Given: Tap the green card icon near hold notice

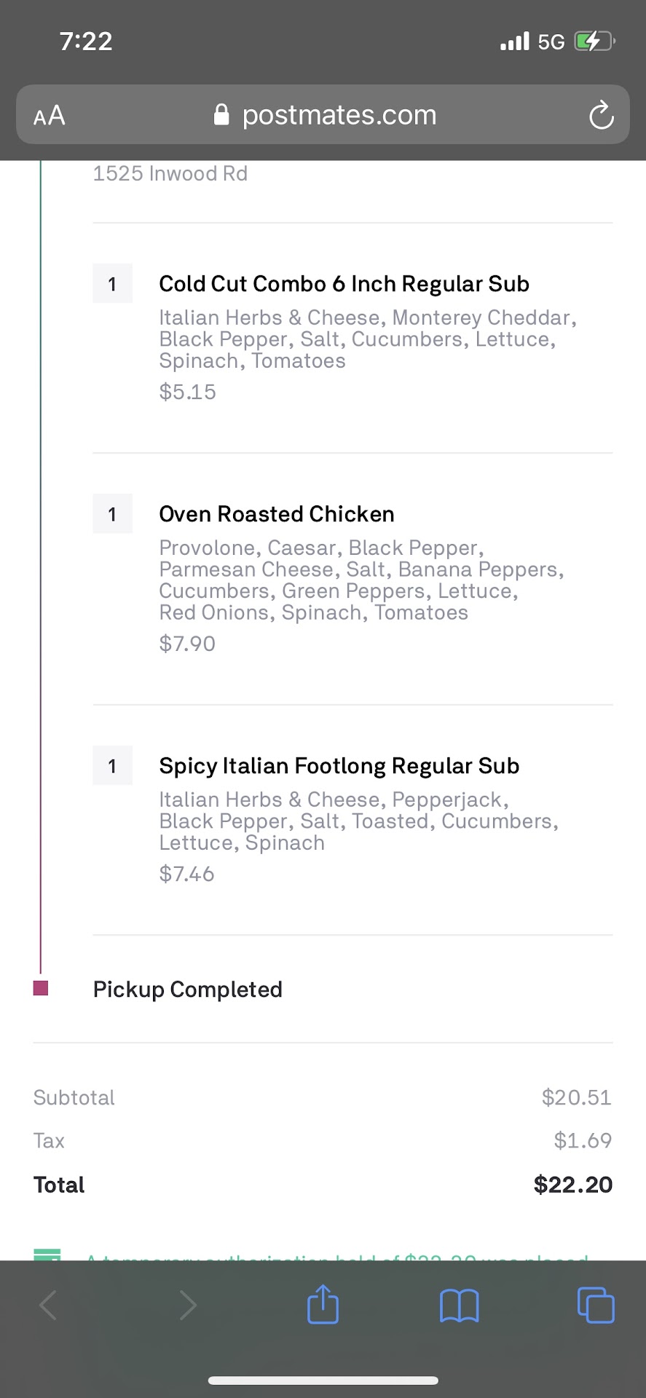Looking at the screenshot, I should pos(47,1255).
